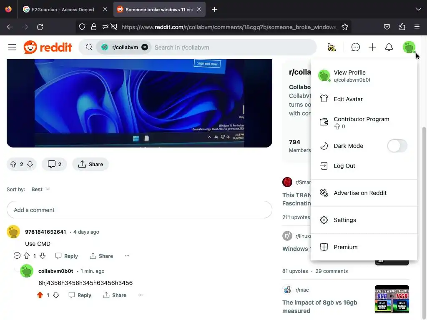Click the tracking protection shield icon
The height and width of the screenshot is (320, 427).
click(82, 27)
